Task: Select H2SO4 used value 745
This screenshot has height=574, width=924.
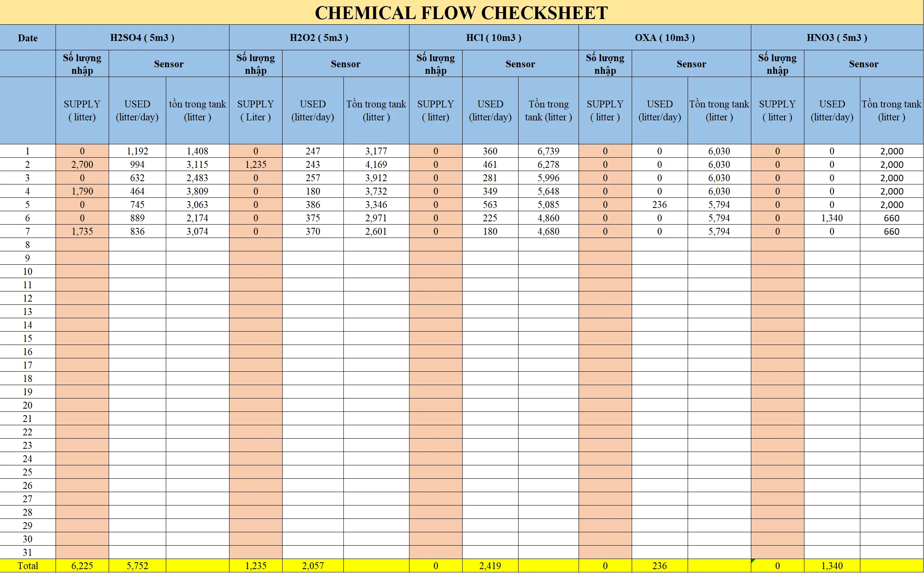Action: (137, 205)
